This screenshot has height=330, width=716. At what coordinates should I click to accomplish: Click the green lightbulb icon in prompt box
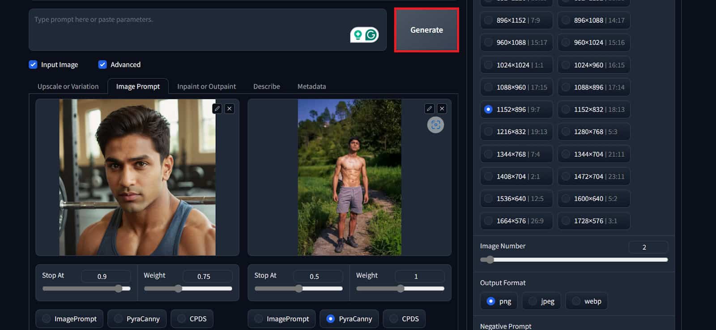click(358, 34)
